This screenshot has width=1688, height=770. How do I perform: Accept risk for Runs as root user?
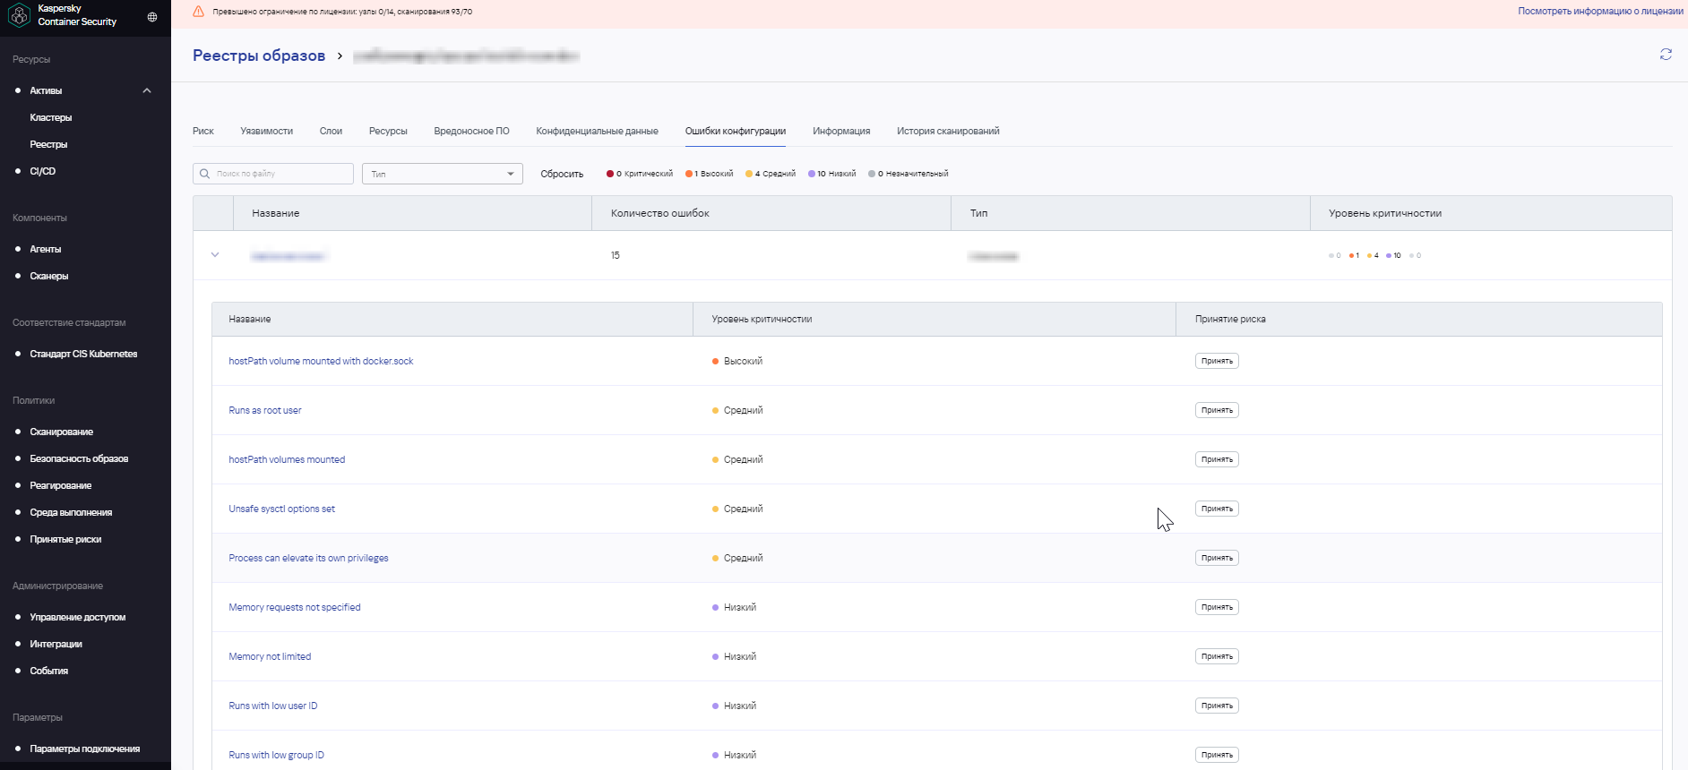point(1217,410)
